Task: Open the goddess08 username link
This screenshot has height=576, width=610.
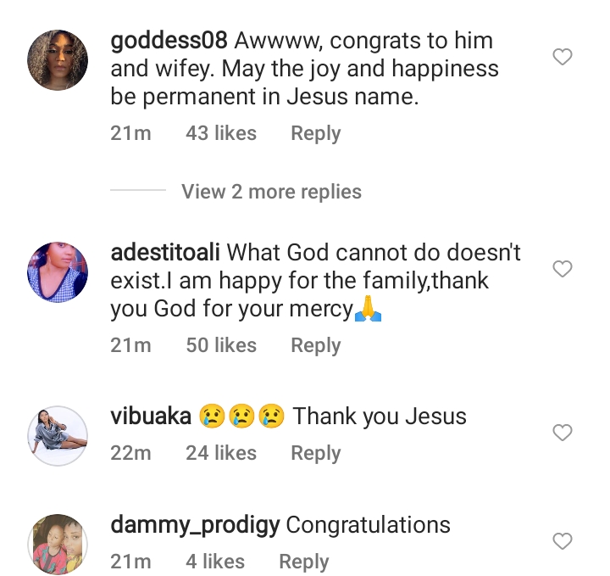Action: [169, 41]
